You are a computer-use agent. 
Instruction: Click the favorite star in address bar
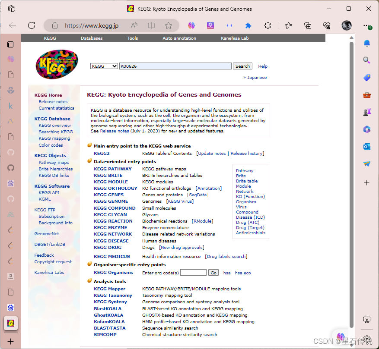(x=169, y=25)
